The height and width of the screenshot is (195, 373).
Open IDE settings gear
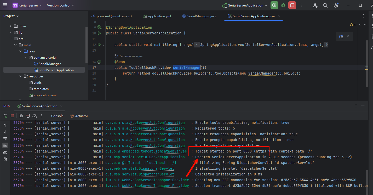pos(336,5)
